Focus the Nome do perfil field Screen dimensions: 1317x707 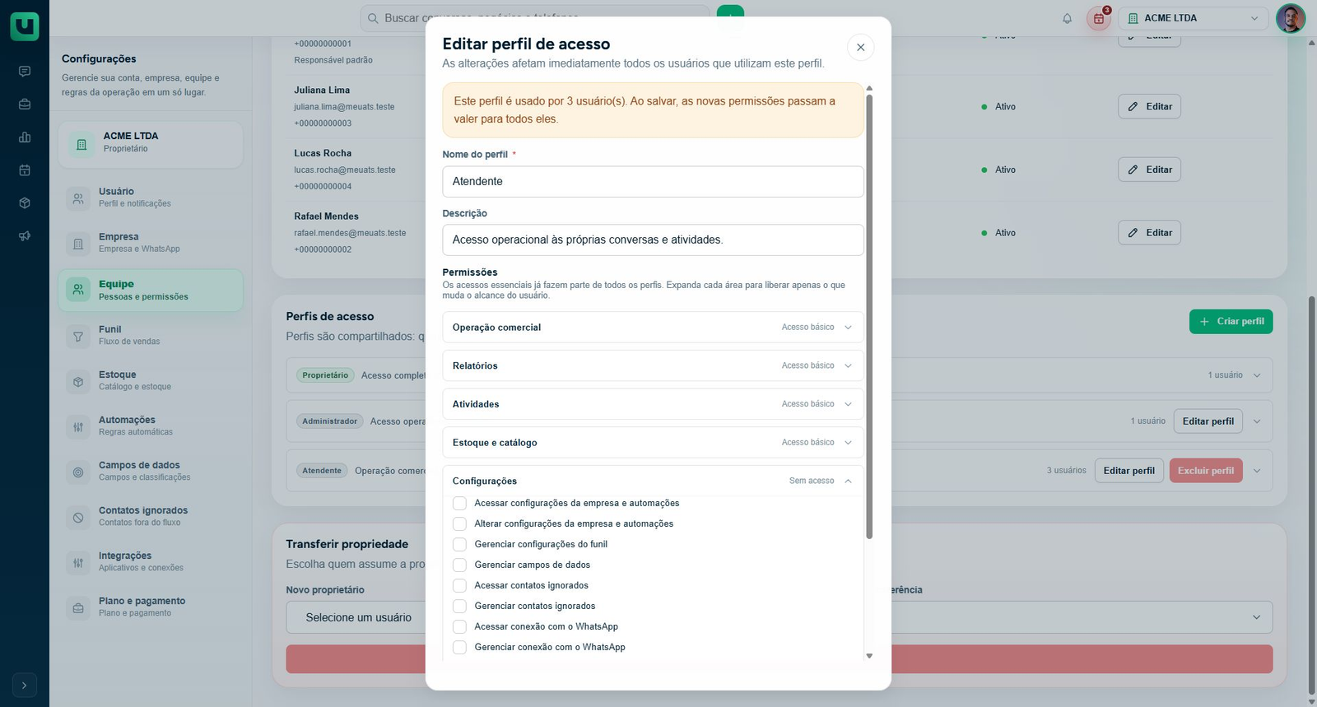(x=653, y=182)
